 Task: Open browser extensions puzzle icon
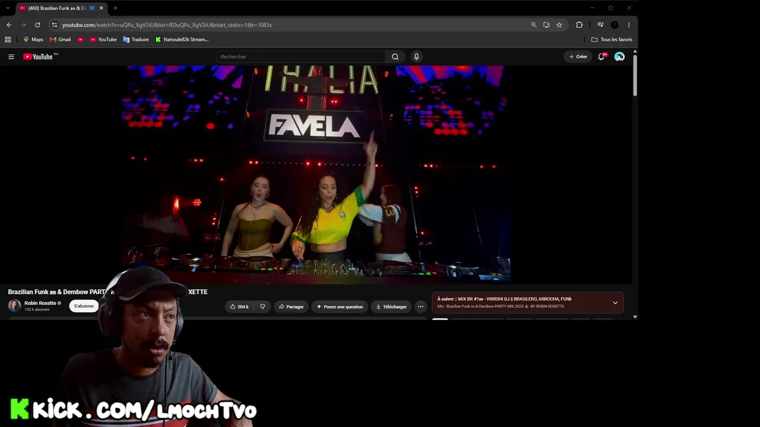[579, 25]
